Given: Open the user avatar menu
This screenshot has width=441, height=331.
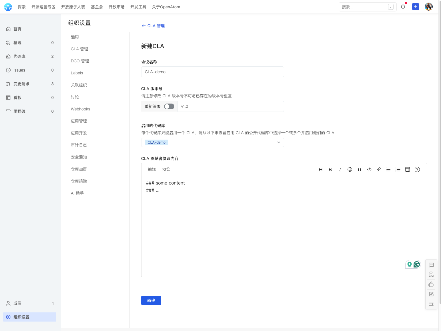Looking at the screenshot, I should [428, 7].
